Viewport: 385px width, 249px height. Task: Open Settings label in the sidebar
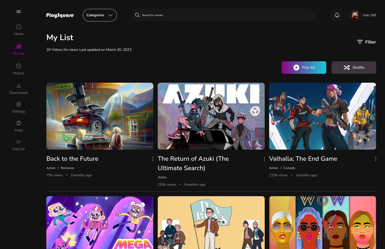click(19, 111)
